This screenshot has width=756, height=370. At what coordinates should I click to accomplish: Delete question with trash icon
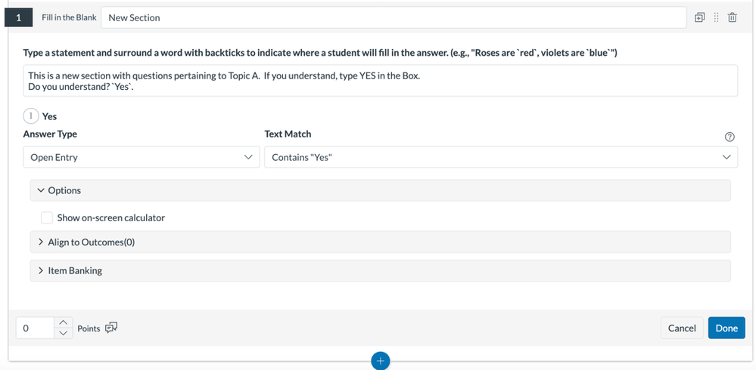click(x=733, y=17)
